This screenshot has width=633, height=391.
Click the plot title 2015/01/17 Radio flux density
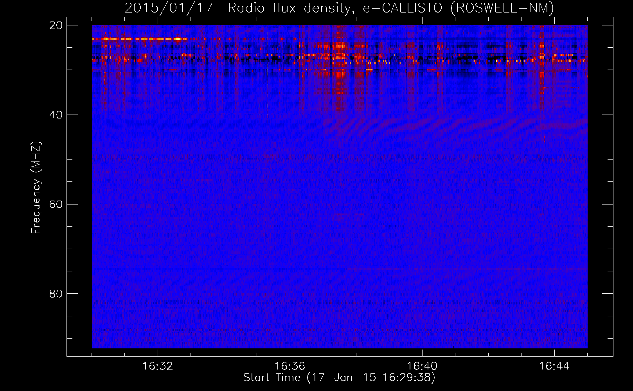point(339,8)
